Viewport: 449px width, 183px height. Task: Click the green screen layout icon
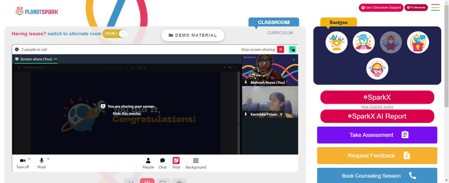click(x=292, y=49)
